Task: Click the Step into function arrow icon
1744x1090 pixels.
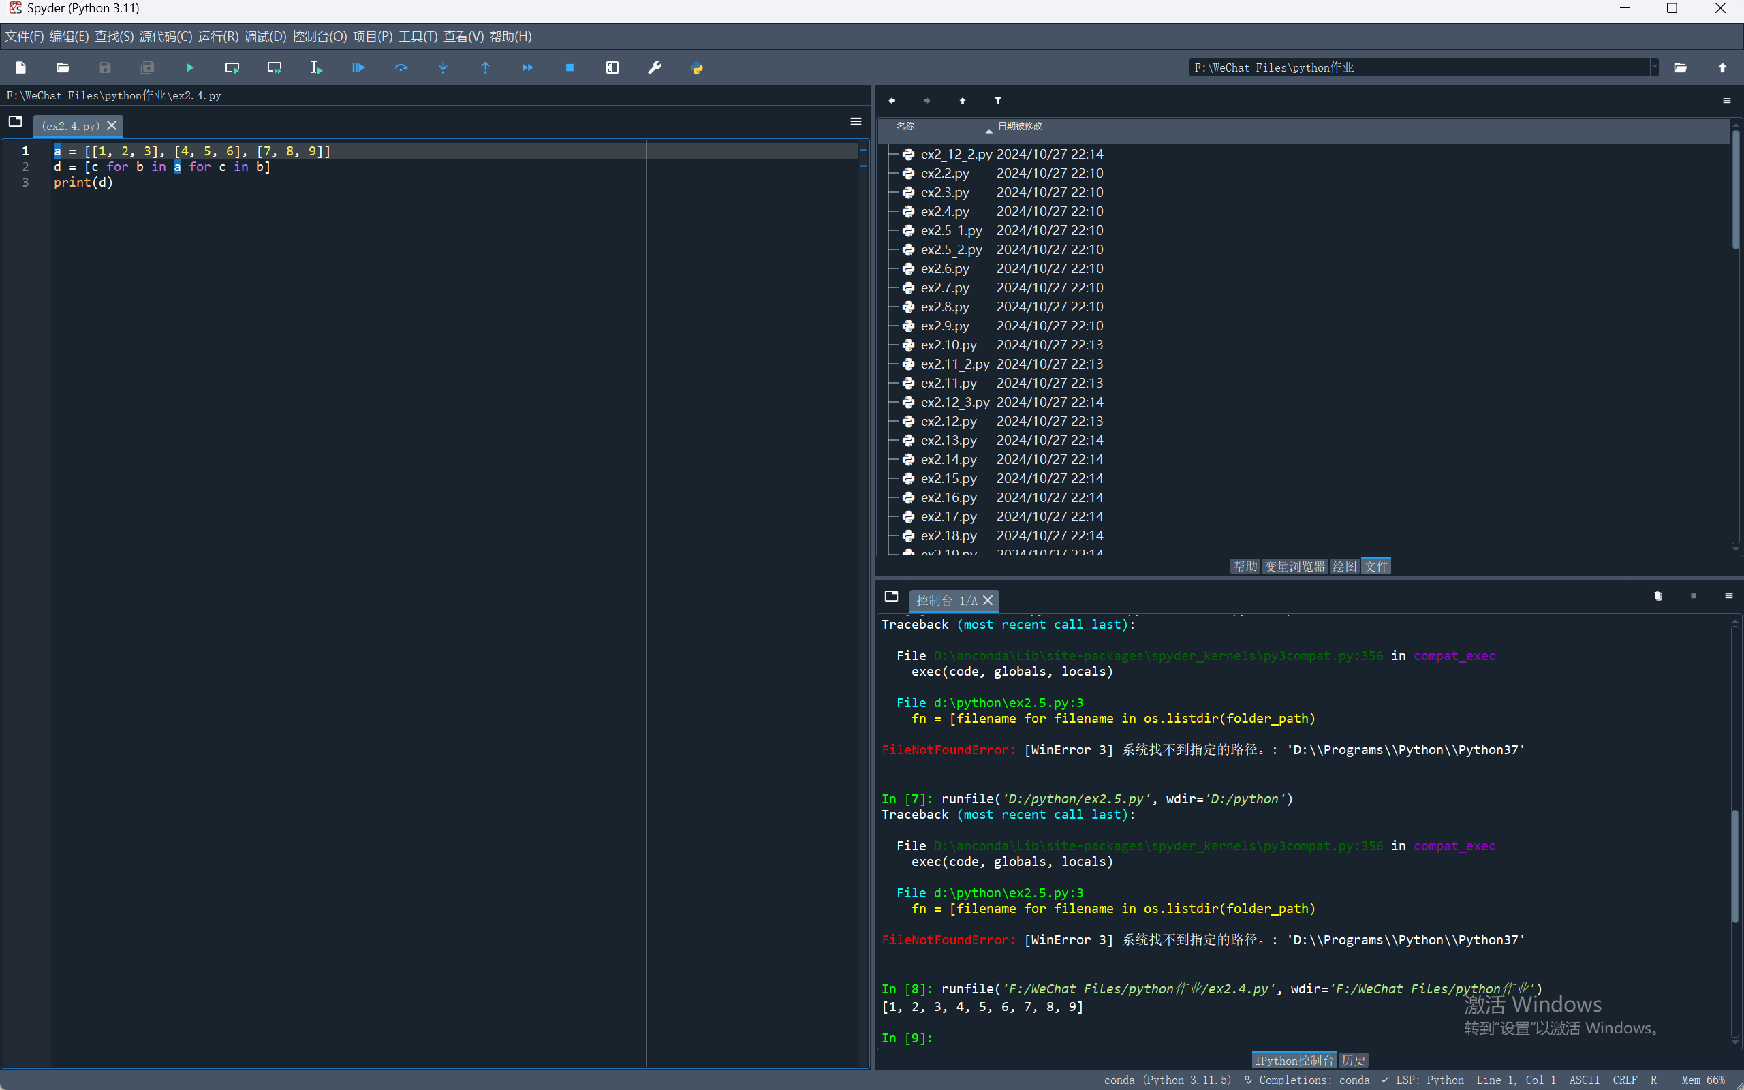Action: [x=443, y=67]
